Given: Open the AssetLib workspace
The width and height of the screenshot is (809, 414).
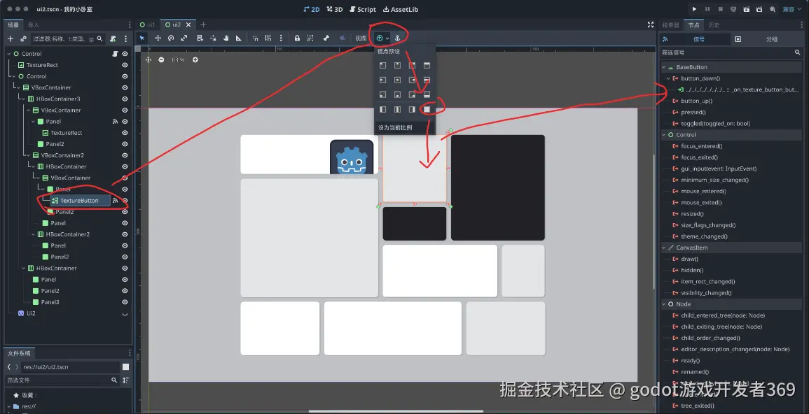Looking at the screenshot, I should [401, 9].
